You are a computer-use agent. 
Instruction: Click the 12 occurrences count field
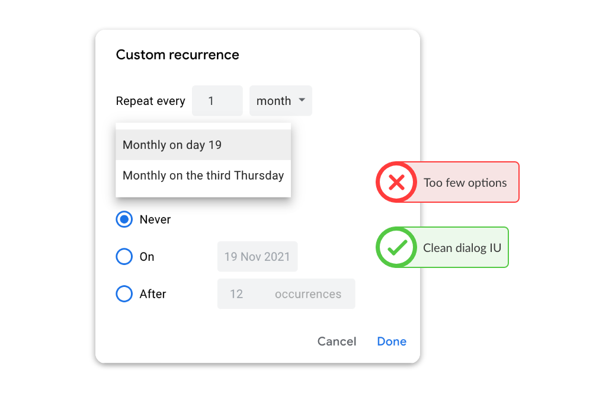[286, 294]
